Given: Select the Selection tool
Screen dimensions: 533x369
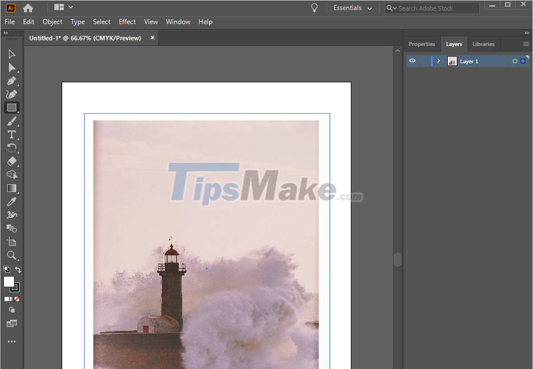Looking at the screenshot, I should pos(11,54).
